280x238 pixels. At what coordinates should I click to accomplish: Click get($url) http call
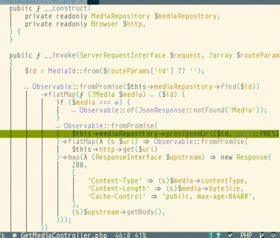pos(140,149)
